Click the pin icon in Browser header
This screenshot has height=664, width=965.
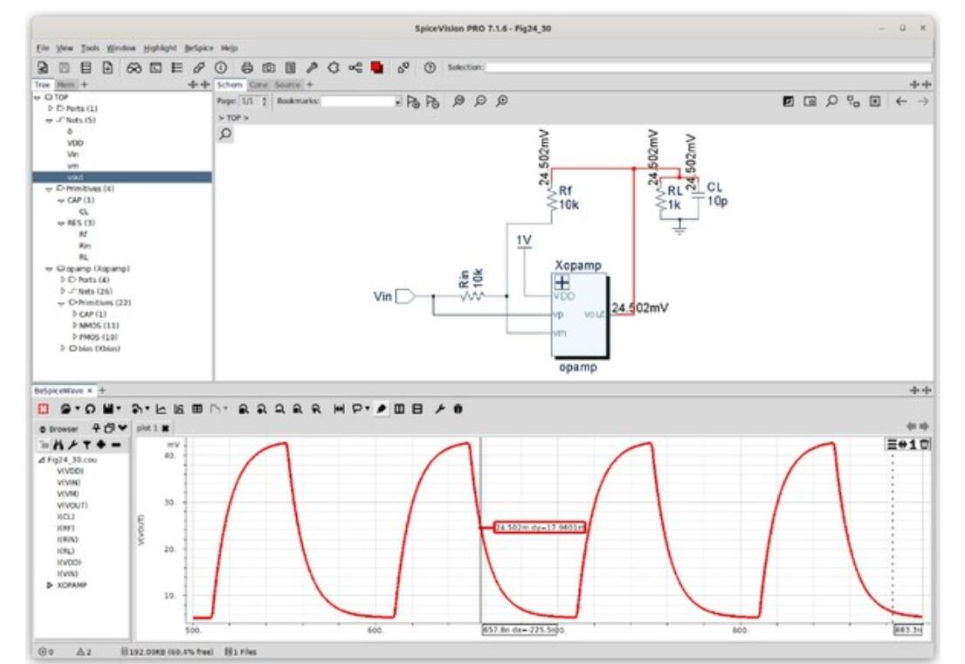(96, 427)
